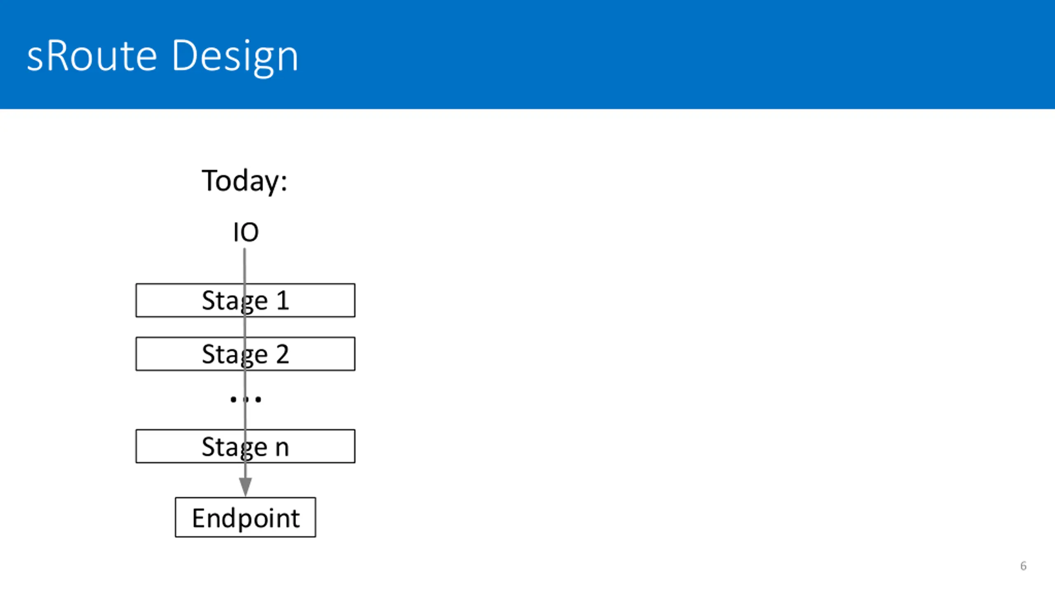Click the arrow line between IO and Stage 1
The height and width of the screenshot is (593, 1055).
click(245, 266)
